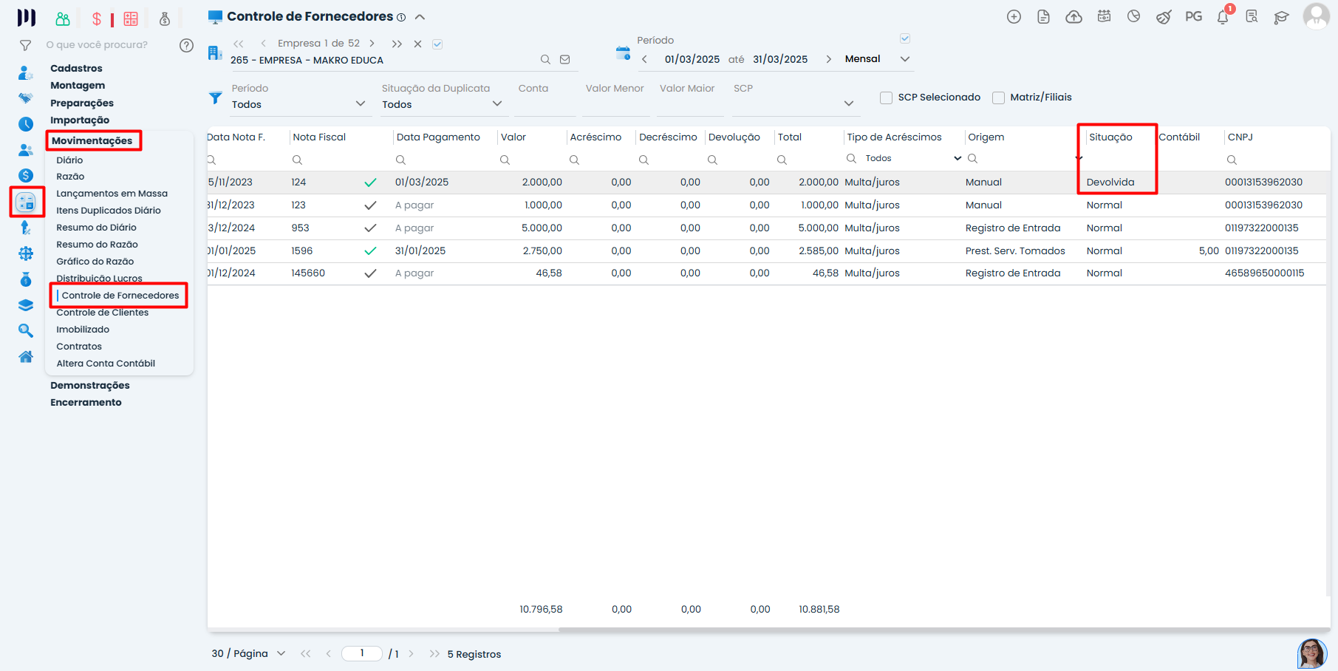The width and height of the screenshot is (1338, 671).
Task: Toggle the Matriz/Filiais checkbox
Action: click(x=998, y=98)
